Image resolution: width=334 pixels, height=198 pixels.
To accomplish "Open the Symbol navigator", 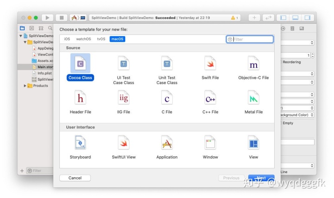I will tap(41, 28).
